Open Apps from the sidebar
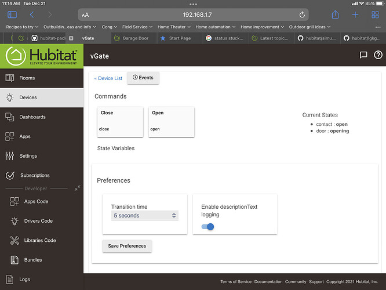This screenshot has width=386, height=290. pyautogui.click(x=42, y=136)
